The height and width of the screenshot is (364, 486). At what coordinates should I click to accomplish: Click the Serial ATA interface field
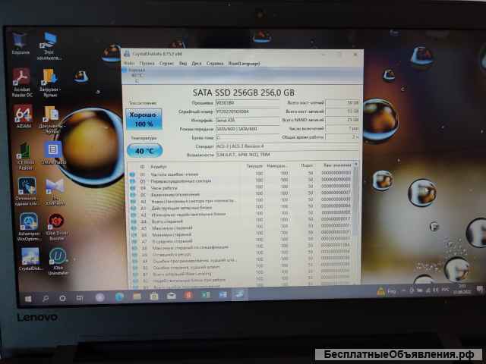pos(248,120)
